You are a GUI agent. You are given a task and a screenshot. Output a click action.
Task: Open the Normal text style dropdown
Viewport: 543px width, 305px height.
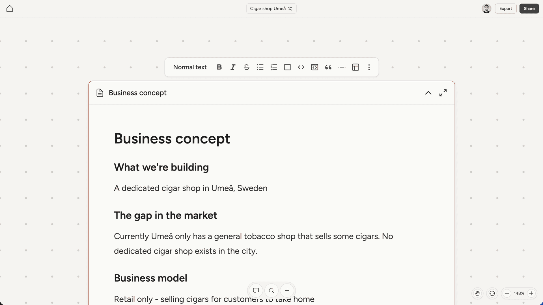pyautogui.click(x=190, y=67)
